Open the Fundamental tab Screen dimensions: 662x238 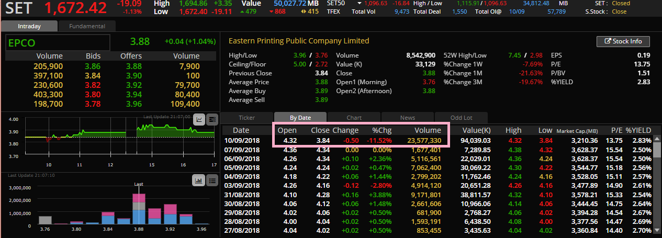87,26
